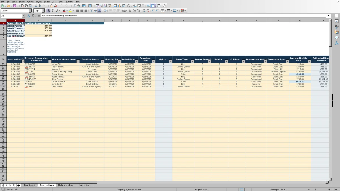Click the Insert Hyperlink icon
Screen dimensions: 340x191
[135, 6]
